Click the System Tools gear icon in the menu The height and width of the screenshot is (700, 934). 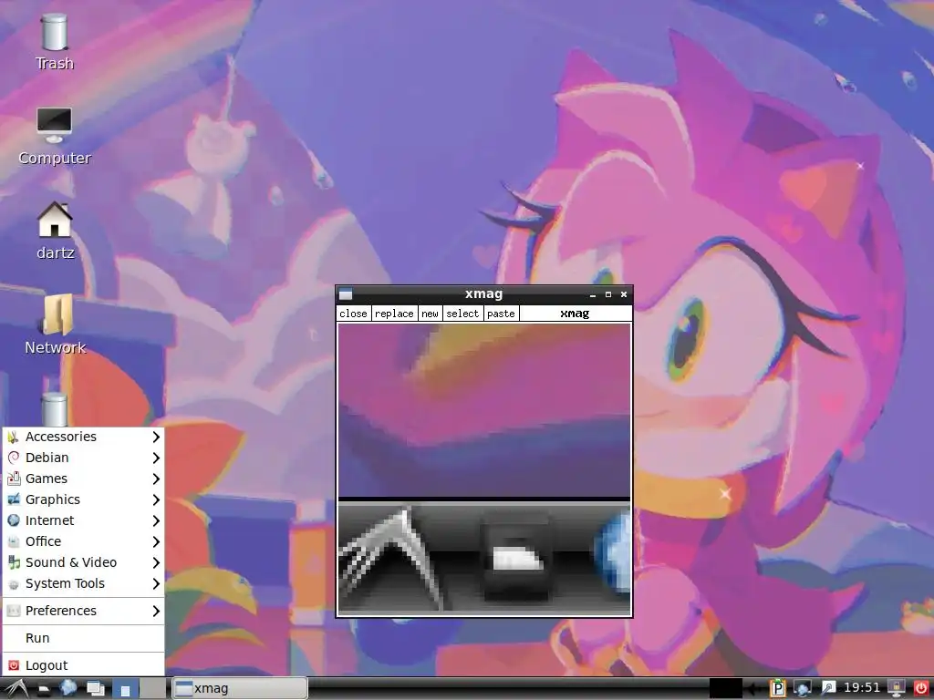14,584
